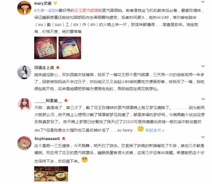Expand the options arrow on mary灵珊's post

pyautogui.click(x=203, y=2)
